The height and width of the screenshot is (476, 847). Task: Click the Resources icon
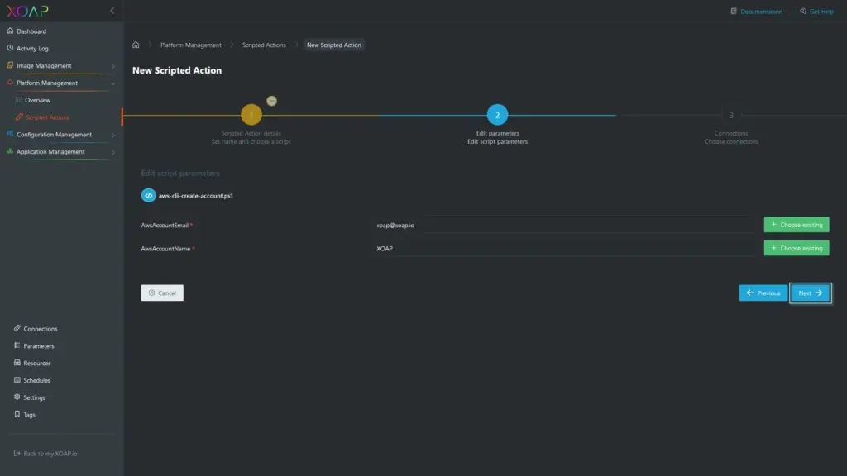[17, 363]
